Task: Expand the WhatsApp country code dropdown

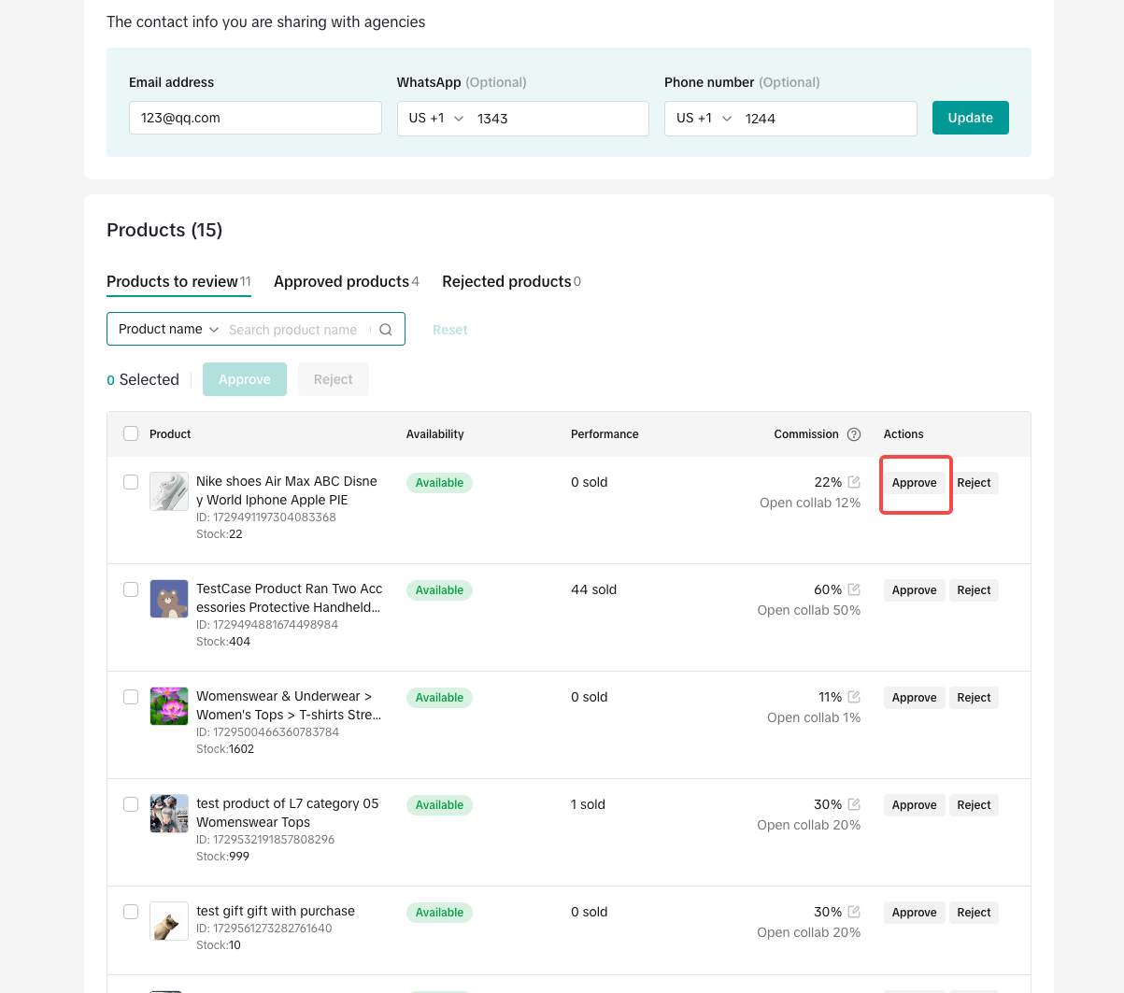Action: pyautogui.click(x=435, y=119)
